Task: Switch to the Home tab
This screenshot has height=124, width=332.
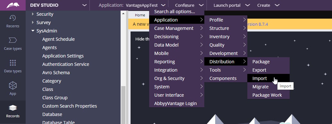Action: [140, 15]
